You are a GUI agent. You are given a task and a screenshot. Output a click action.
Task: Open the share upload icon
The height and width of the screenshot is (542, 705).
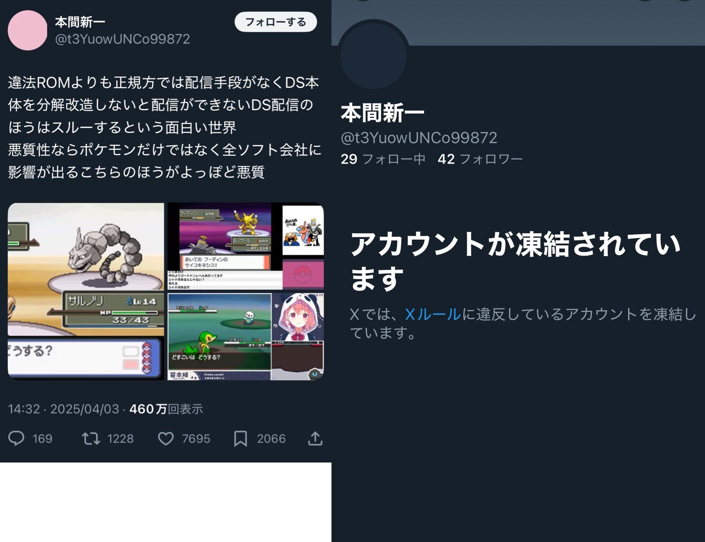click(x=315, y=439)
